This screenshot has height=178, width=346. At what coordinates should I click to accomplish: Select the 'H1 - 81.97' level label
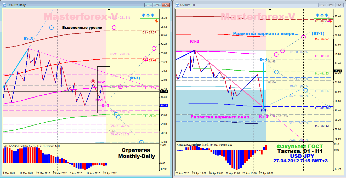[x=322, y=39]
